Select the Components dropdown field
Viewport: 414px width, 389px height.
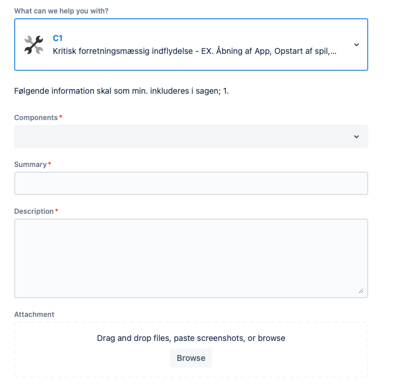191,137
